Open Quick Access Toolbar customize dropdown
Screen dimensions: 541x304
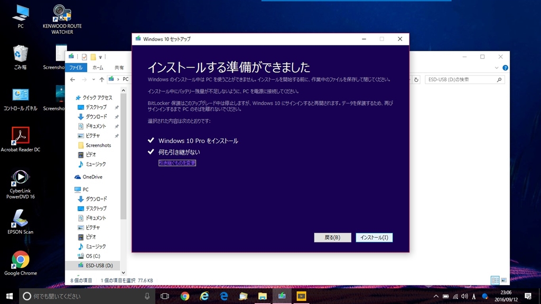(100, 57)
